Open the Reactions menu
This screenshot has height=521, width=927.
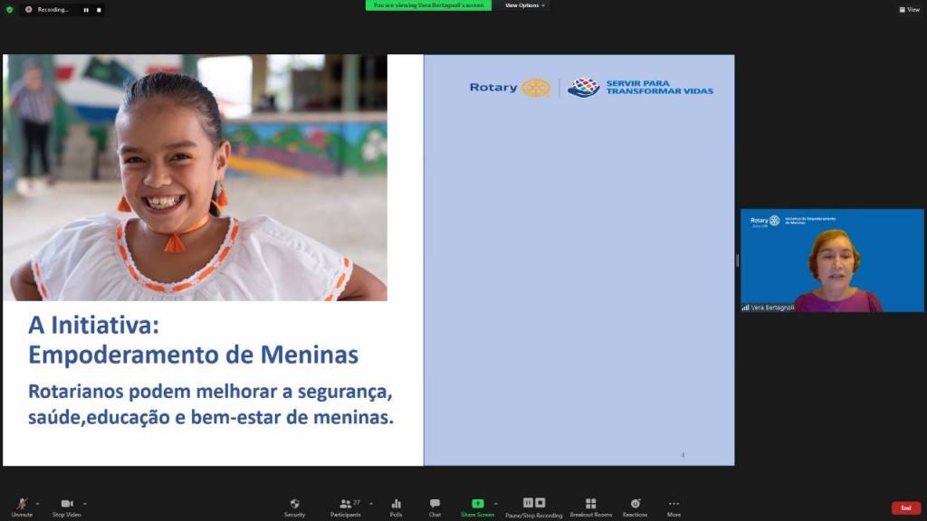(635, 506)
